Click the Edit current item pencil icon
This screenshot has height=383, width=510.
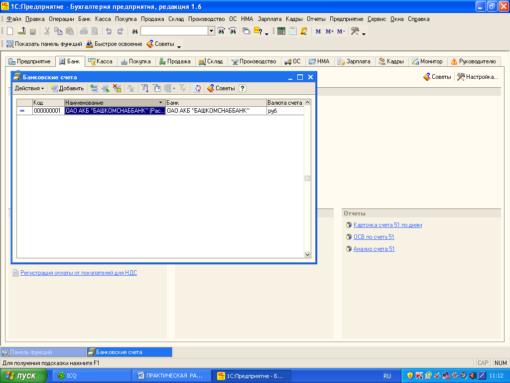click(106, 88)
